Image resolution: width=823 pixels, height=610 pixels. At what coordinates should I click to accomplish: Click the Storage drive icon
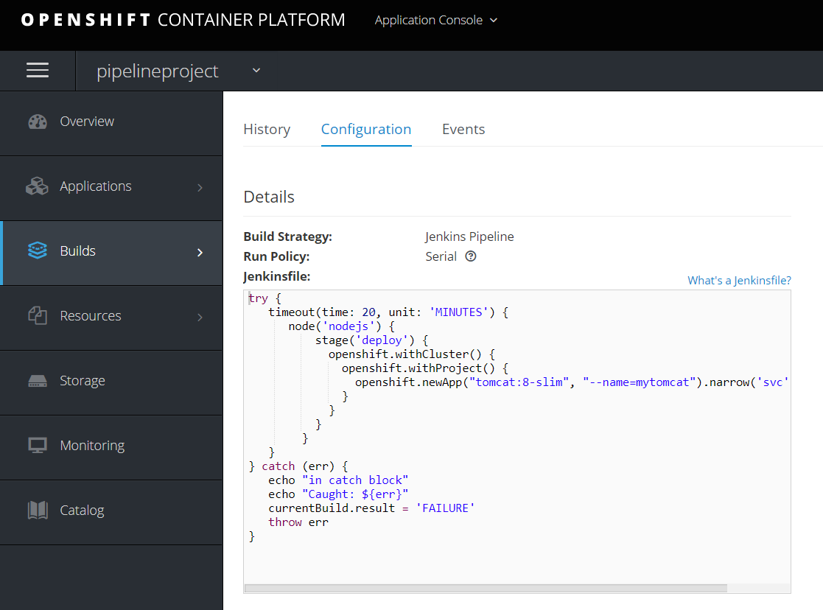(38, 382)
